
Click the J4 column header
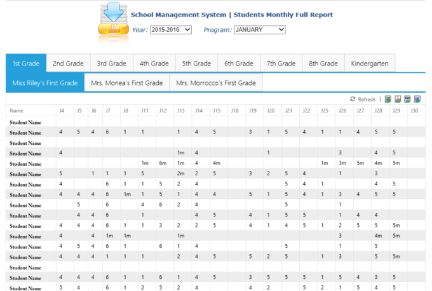click(x=62, y=111)
